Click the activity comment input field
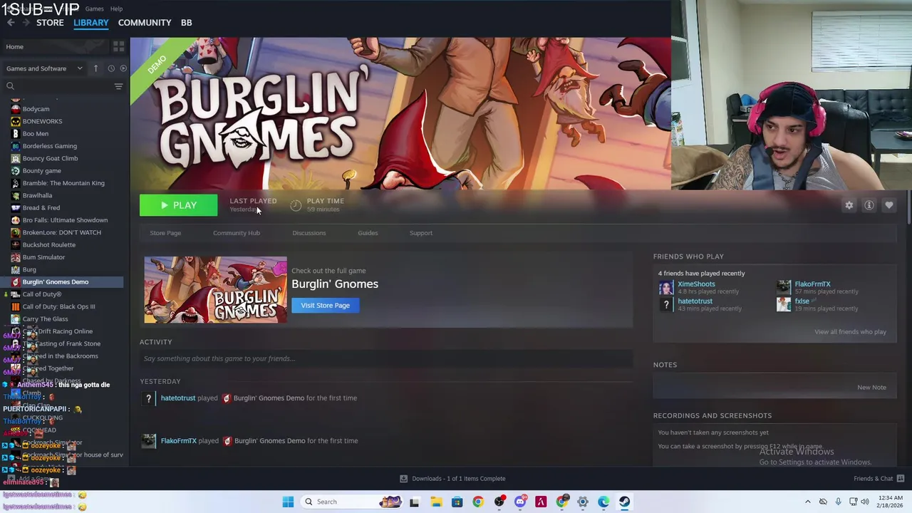 pyautogui.click(x=386, y=358)
